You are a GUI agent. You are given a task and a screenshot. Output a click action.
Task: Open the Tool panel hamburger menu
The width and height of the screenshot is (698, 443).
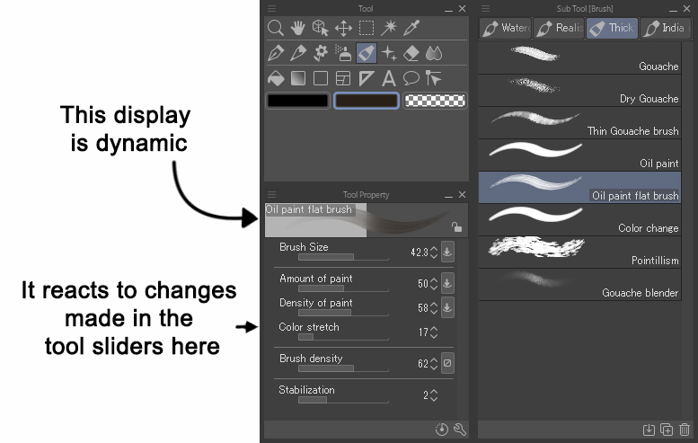[271, 8]
